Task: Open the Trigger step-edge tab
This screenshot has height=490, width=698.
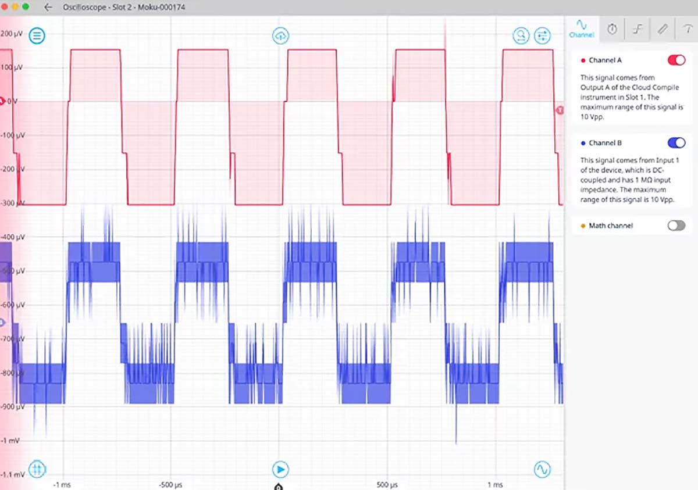Action: coord(638,29)
